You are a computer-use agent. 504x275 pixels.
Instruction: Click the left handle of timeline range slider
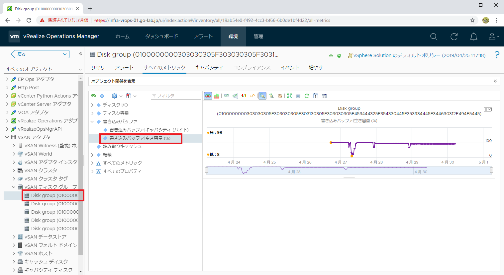(207, 171)
